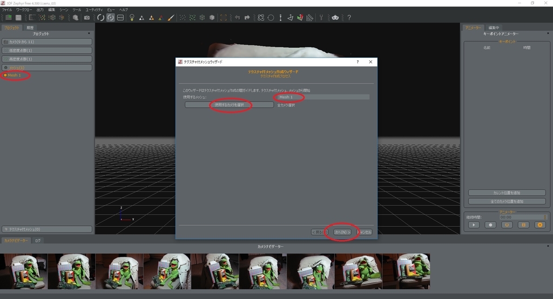The image size is (553, 299).
Task: Collapse the メッシュ(1) section
Action: (47, 67)
